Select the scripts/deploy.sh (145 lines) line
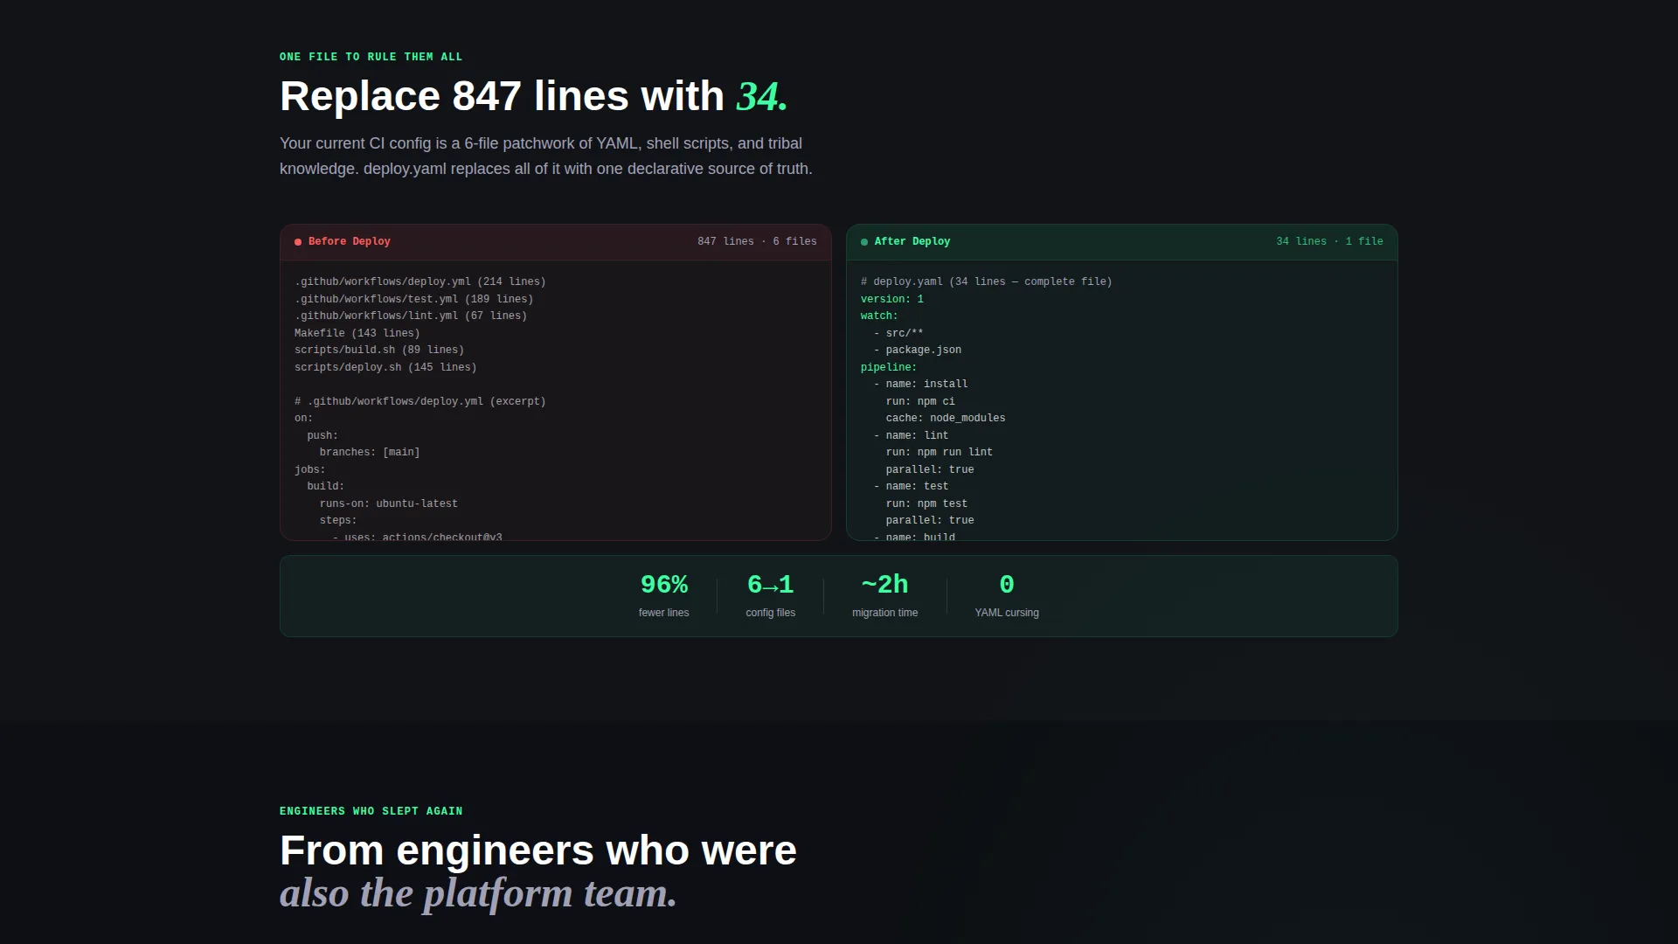The image size is (1678, 944). pyautogui.click(x=385, y=367)
